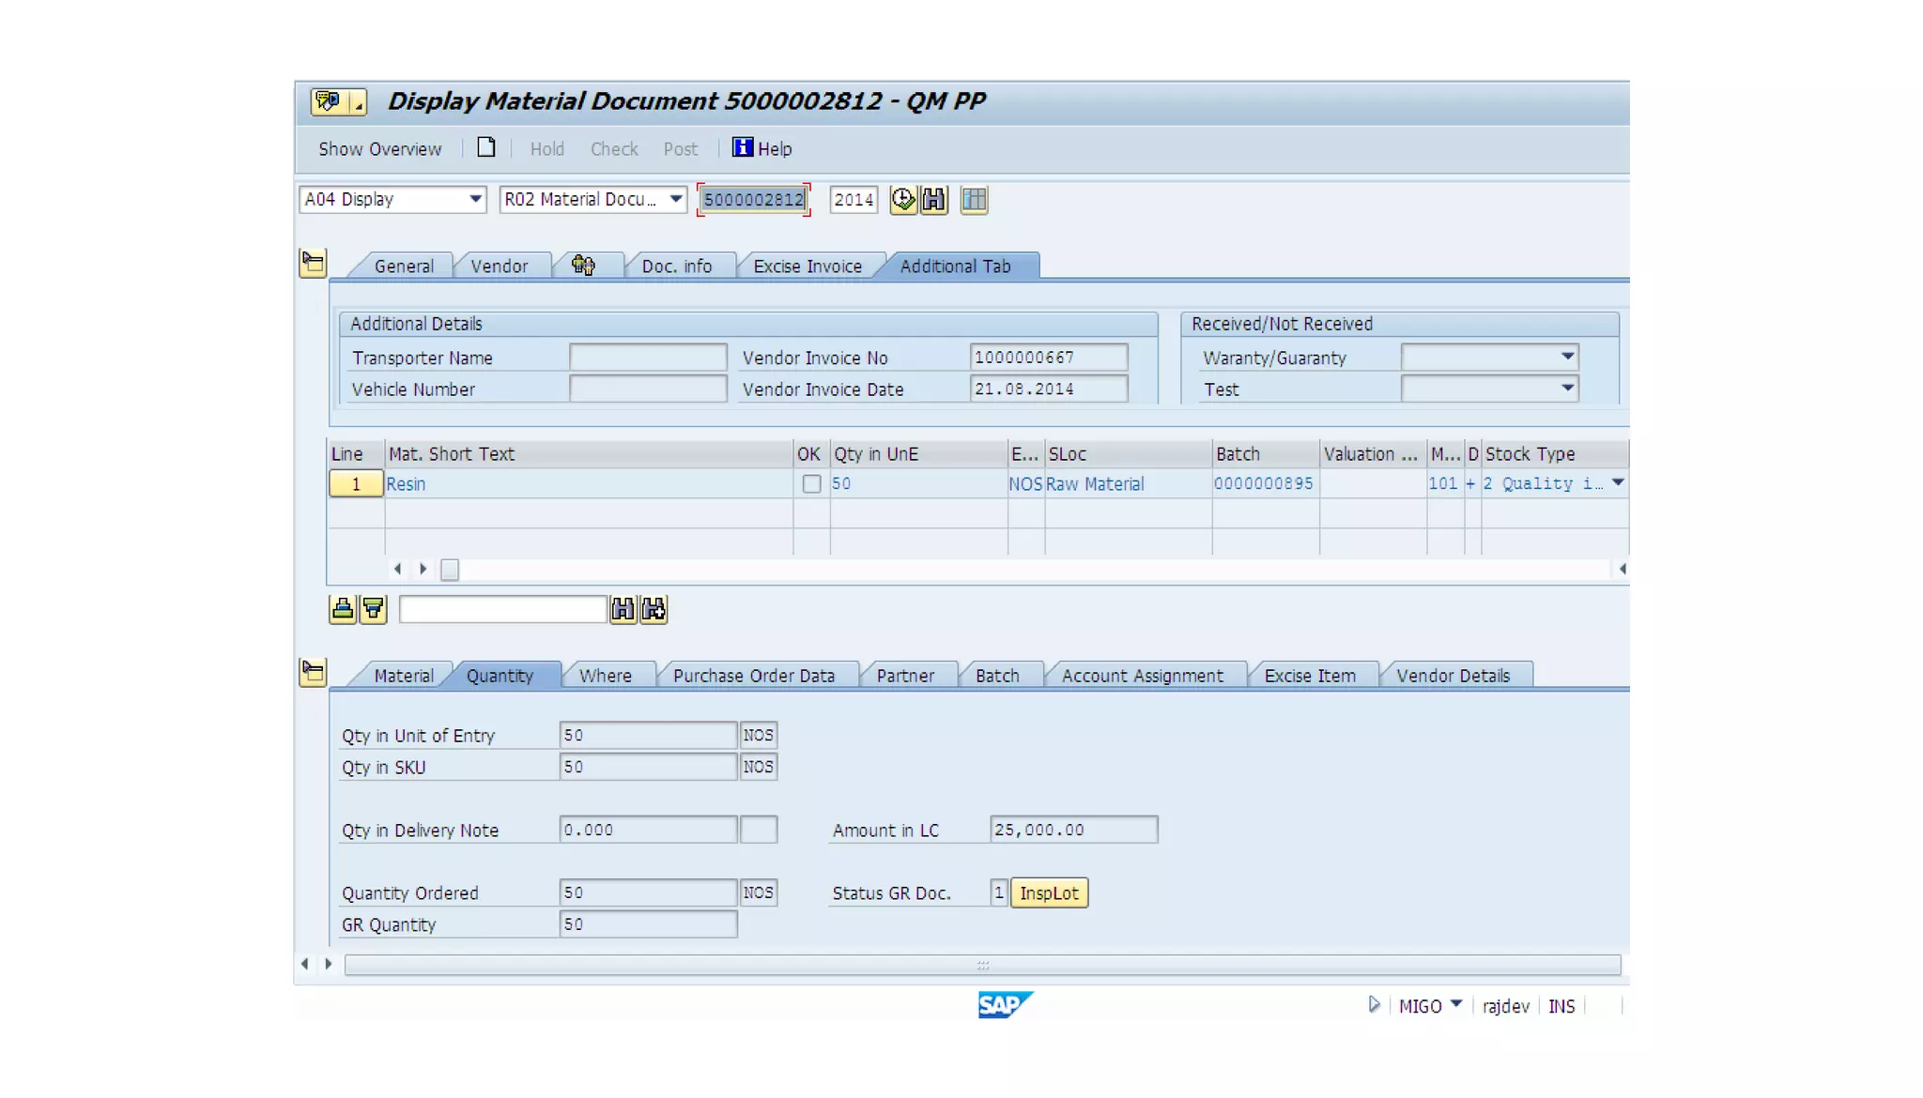Switch to the Vendor header tab
1923x1098 pixels.
(x=499, y=266)
